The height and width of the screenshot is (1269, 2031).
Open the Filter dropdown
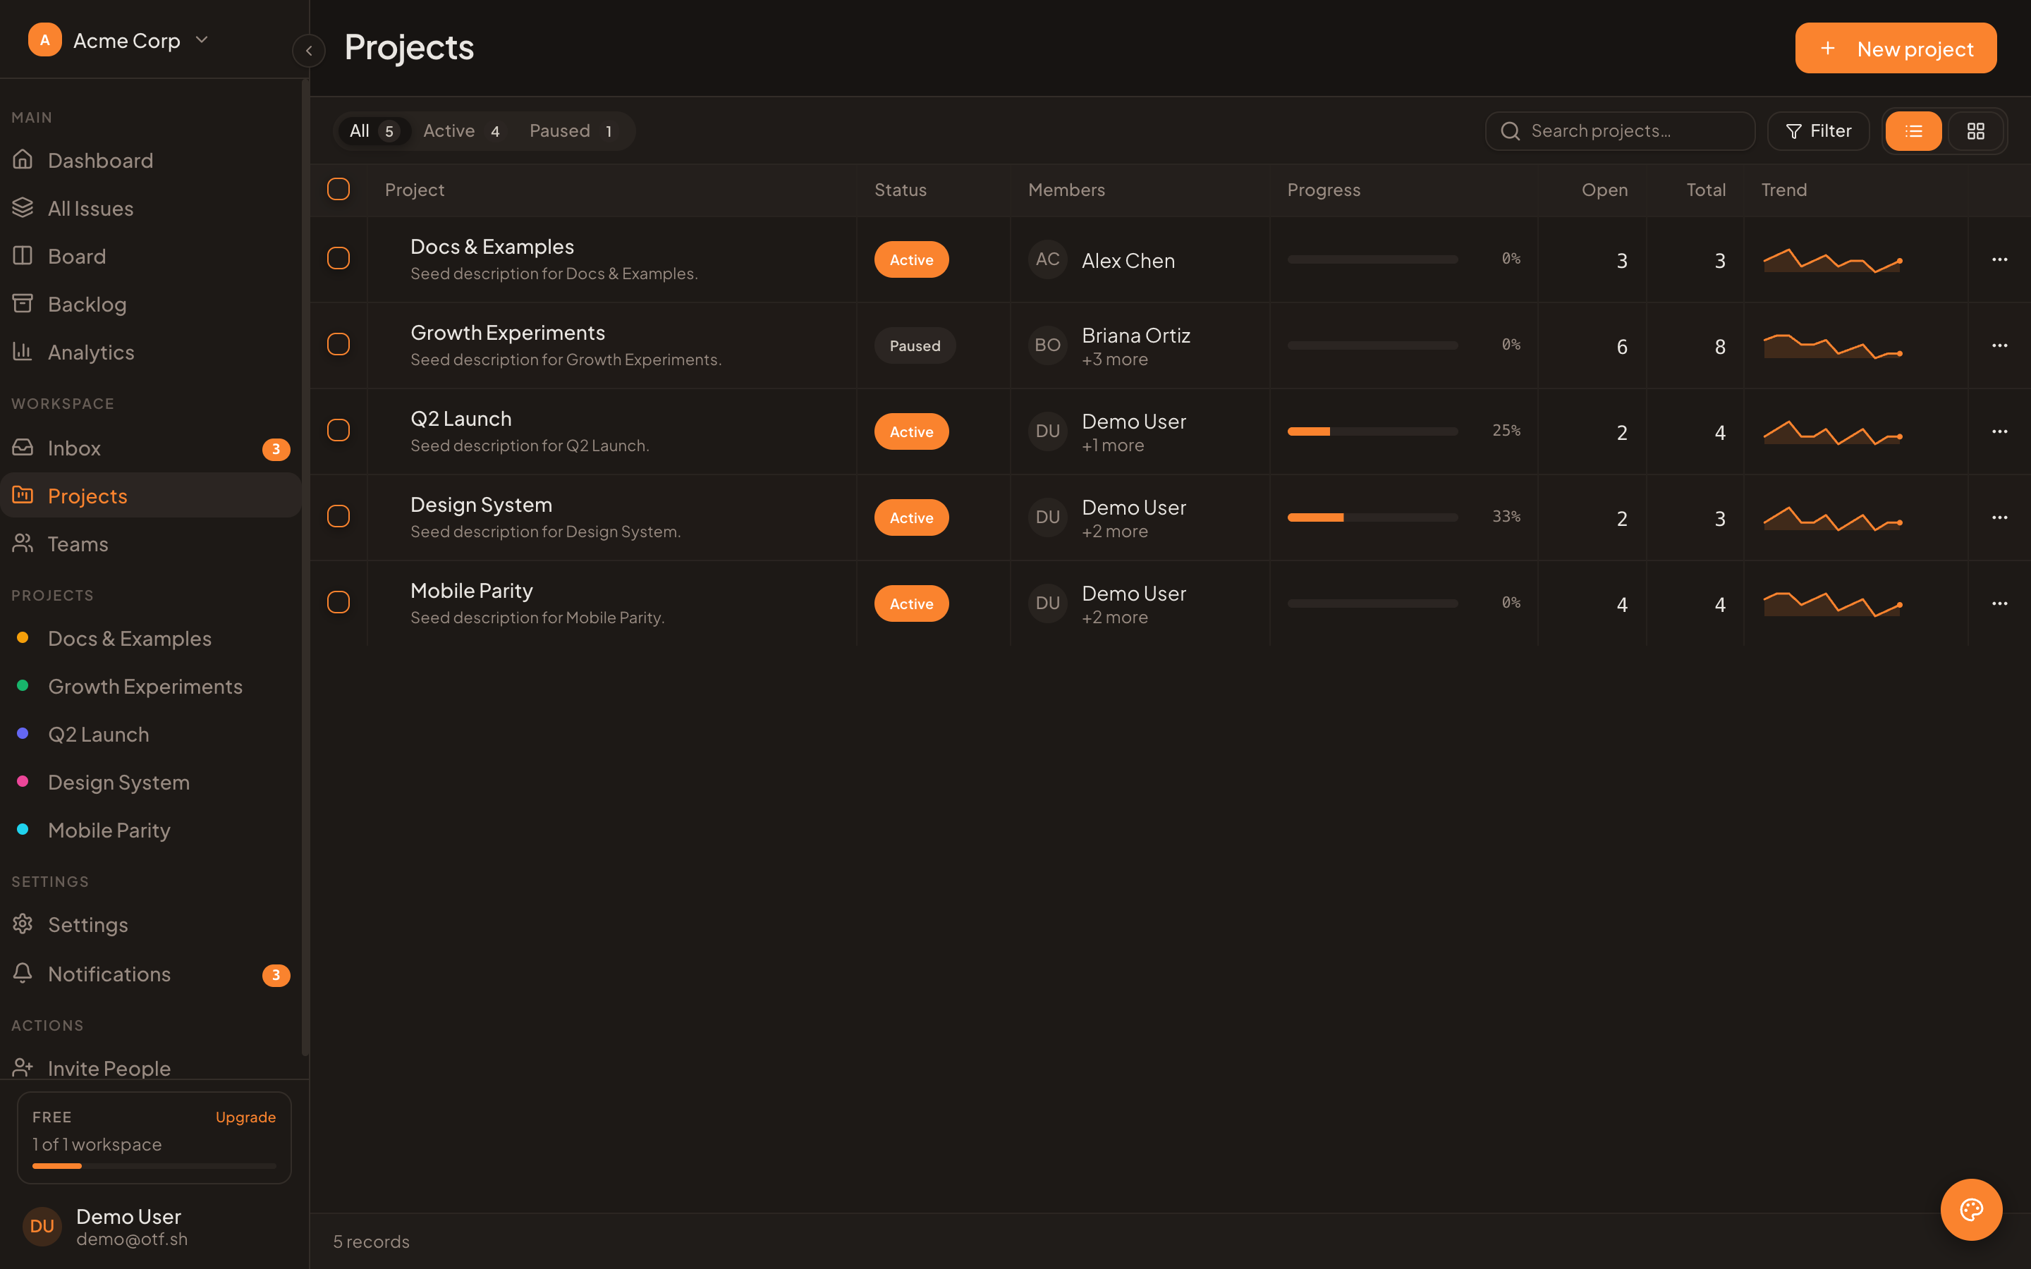[x=1818, y=131]
